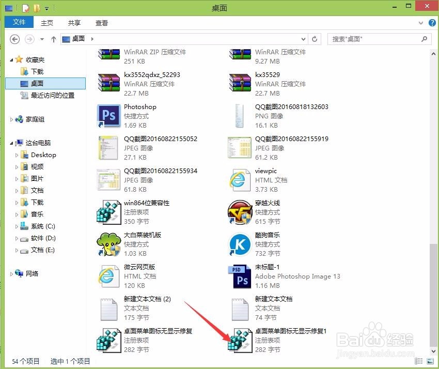Viewport: 439px width, 369px height.
Task: Select 桌面 in the favorites list
Action: [x=45, y=84]
